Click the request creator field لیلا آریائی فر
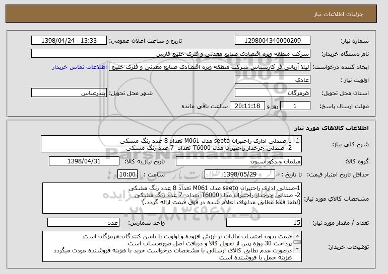 point(210,67)
